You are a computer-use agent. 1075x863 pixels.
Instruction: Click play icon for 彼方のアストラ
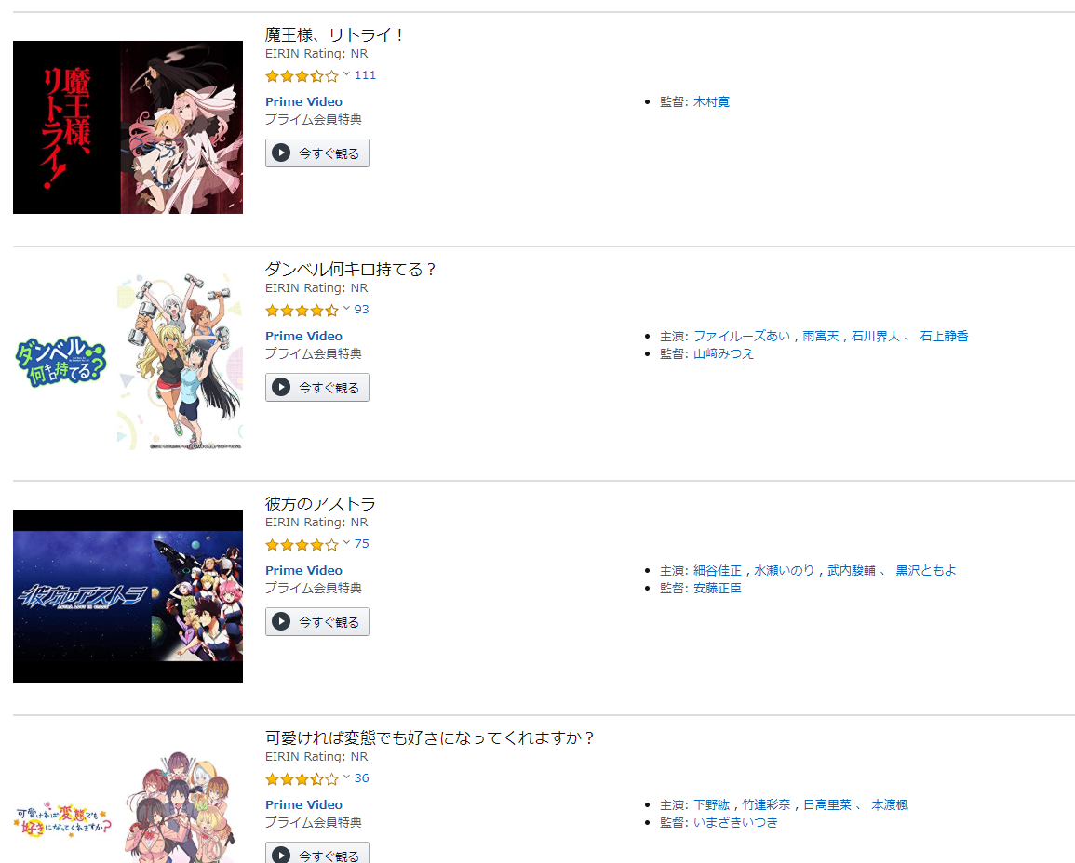(281, 622)
